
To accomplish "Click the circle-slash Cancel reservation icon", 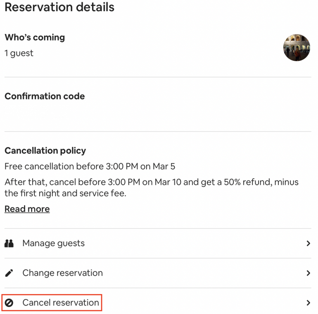I will click(x=9, y=303).
